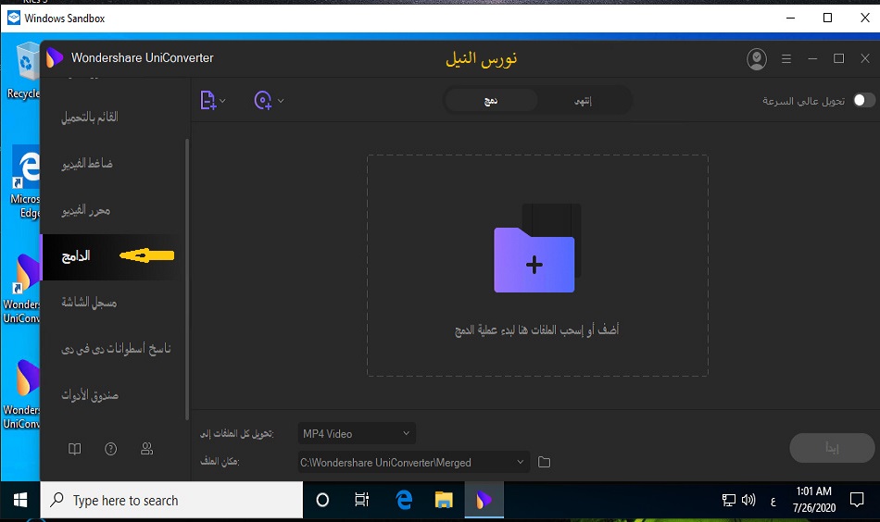Switch to the دمج (merging) tab
The image size is (880, 522).
tap(491, 100)
